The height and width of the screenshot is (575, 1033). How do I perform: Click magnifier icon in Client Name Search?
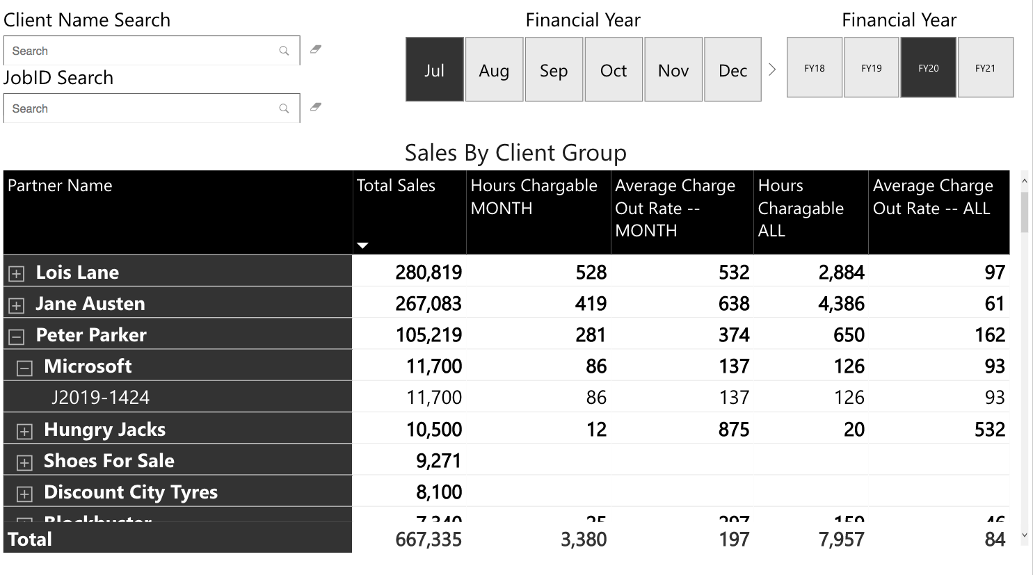pyautogui.click(x=284, y=51)
